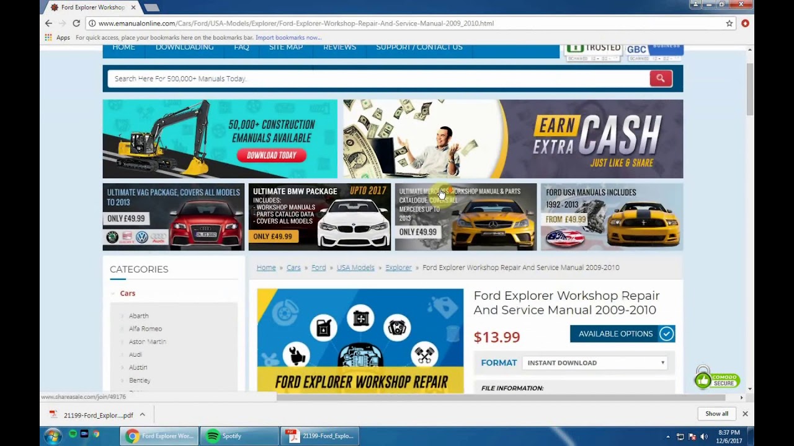This screenshot has width=794, height=446.
Task: Select Austin in the categories list
Action: point(138,368)
